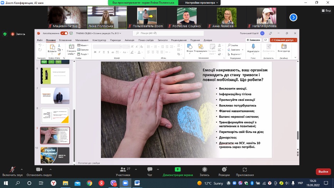Click Zoom Record (Запись) toolbar icon
334x188 pixels.
click(204, 169)
